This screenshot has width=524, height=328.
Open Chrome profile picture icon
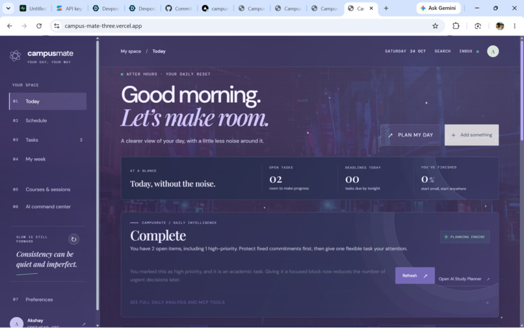coord(499,26)
